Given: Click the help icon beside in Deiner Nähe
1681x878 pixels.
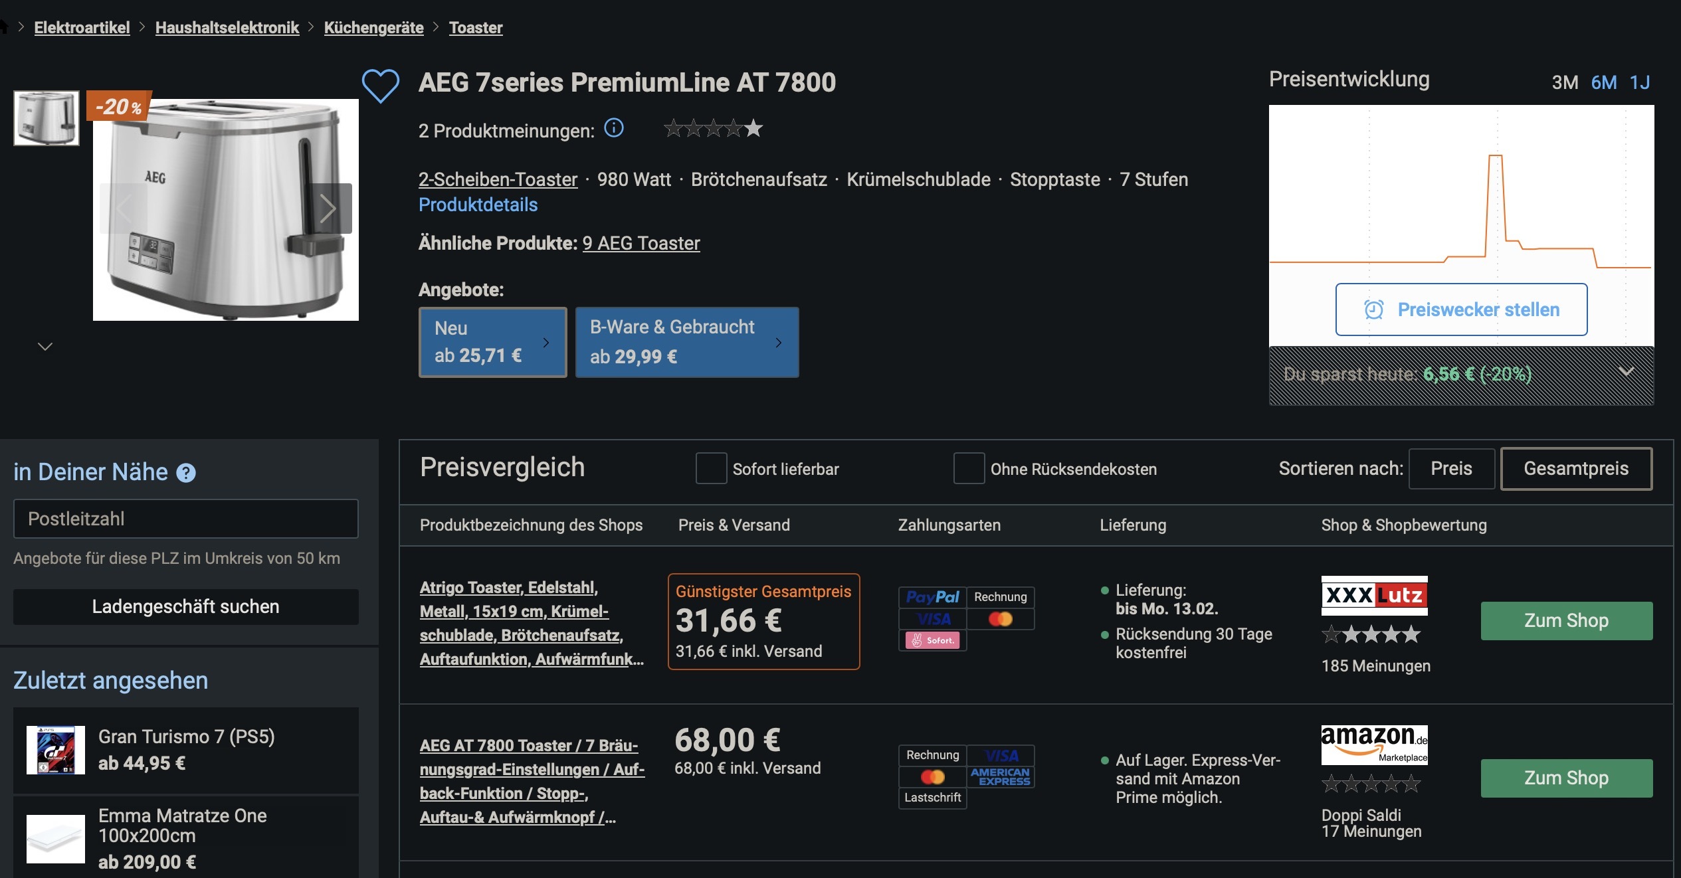Looking at the screenshot, I should (x=186, y=473).
